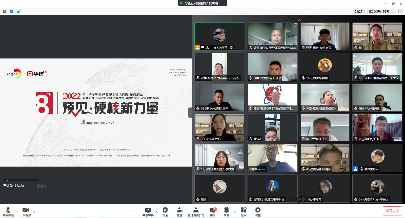Select the 01 深流微 杜娟 video thumbnail
Viewport: 405px width, 218px height.
coord(220,127)
